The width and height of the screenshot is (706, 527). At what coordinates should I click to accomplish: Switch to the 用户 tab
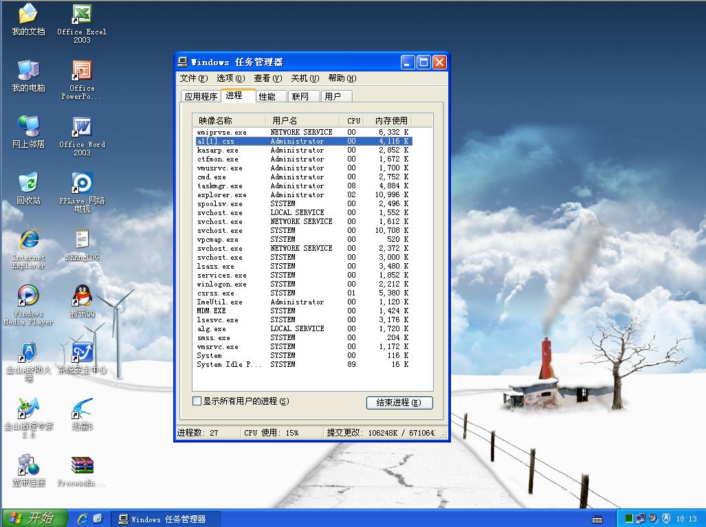pos(336,96)
